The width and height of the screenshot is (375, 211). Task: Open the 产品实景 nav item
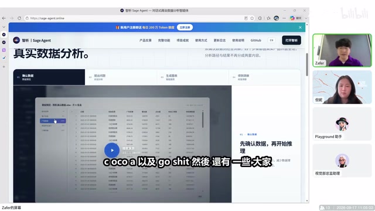pos(145,40)
